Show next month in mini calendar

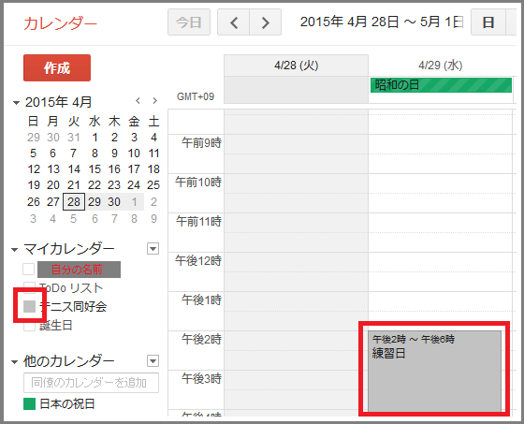(154, 100)
